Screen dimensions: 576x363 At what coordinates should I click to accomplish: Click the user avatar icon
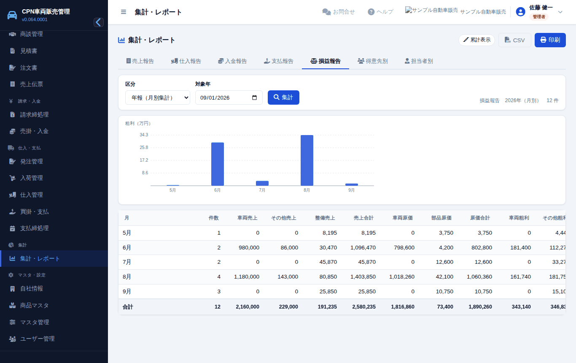coord(521,12)
